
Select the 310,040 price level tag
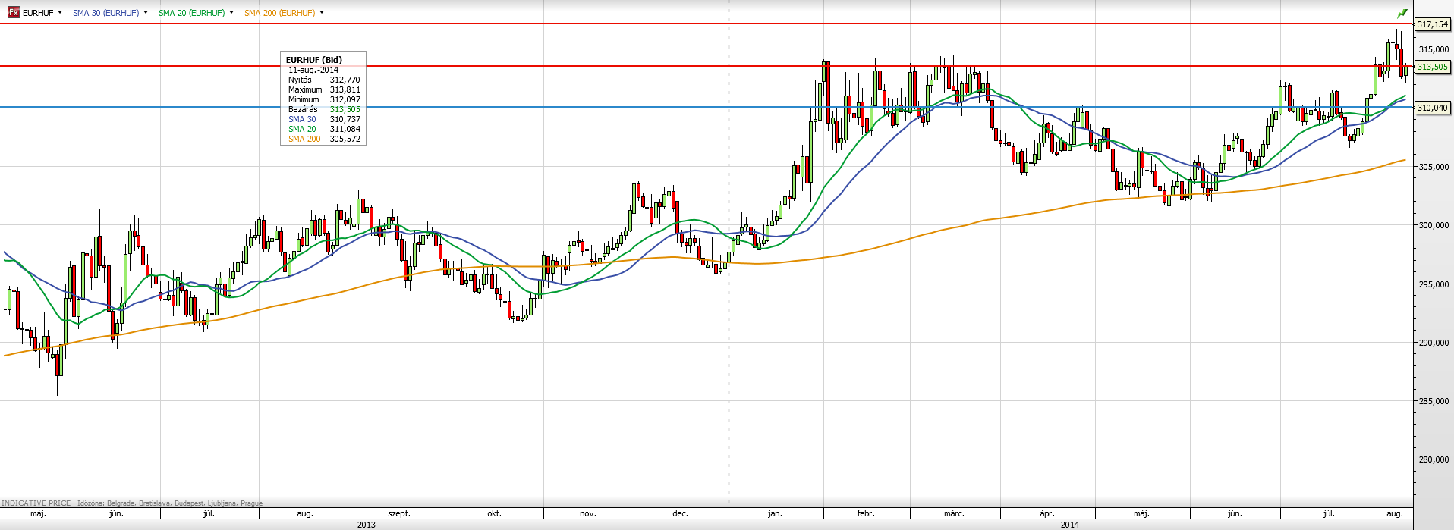(1433, 108)
